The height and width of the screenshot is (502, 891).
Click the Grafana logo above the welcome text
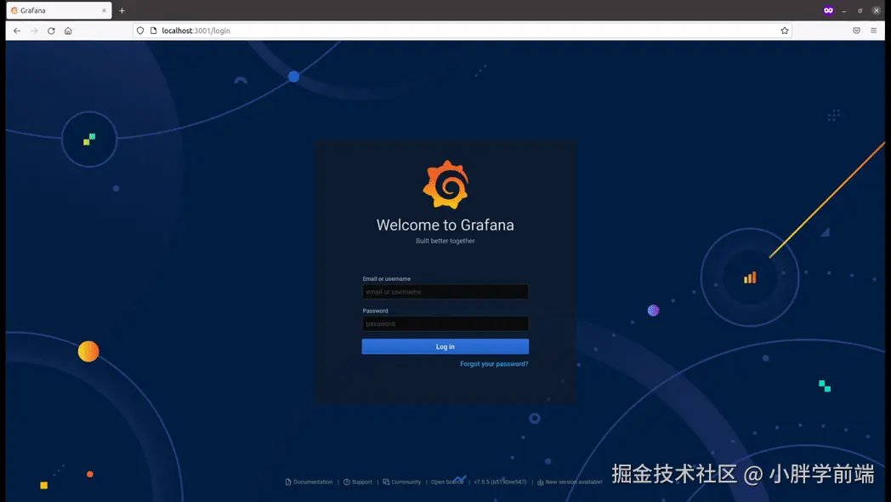[x=446, y=185]
